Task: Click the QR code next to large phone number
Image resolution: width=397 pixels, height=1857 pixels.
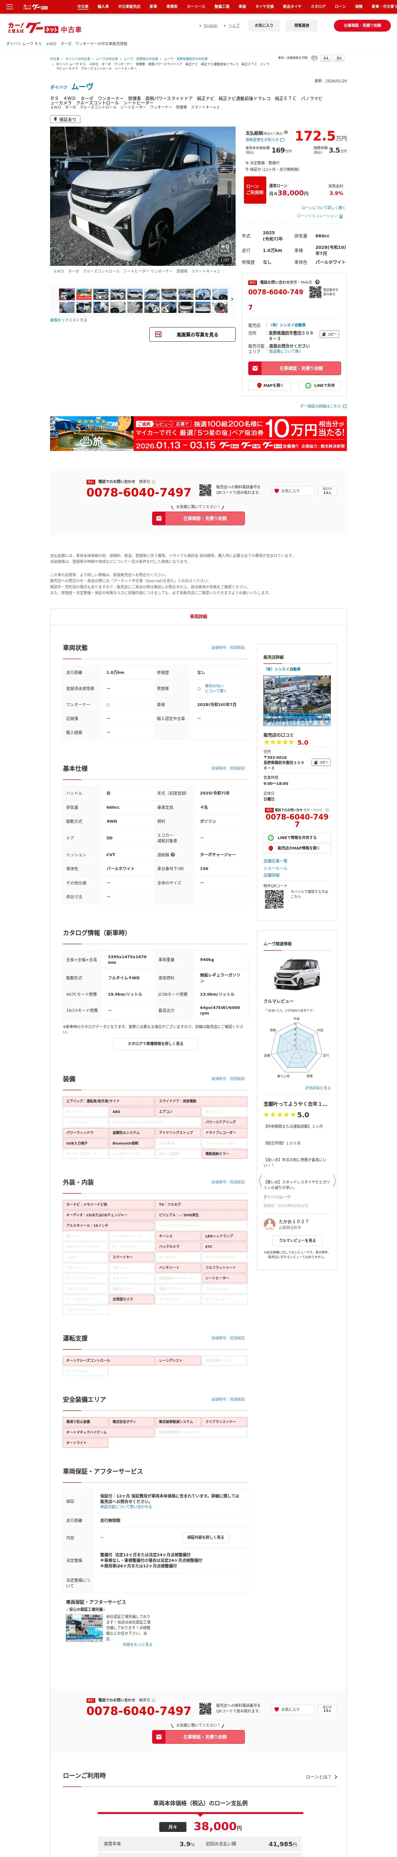Action: click(205, 490)
